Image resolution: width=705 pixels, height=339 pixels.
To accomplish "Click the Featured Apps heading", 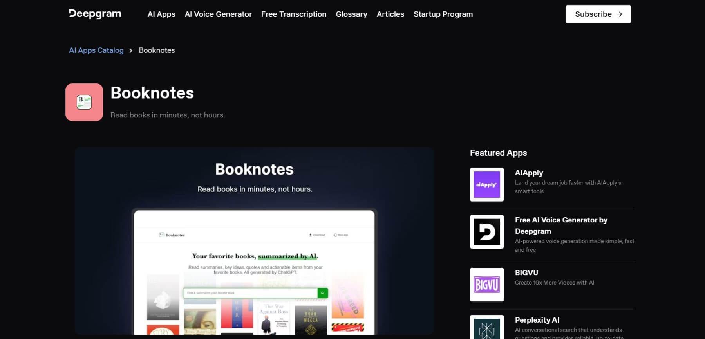I will tap(498, 153).
